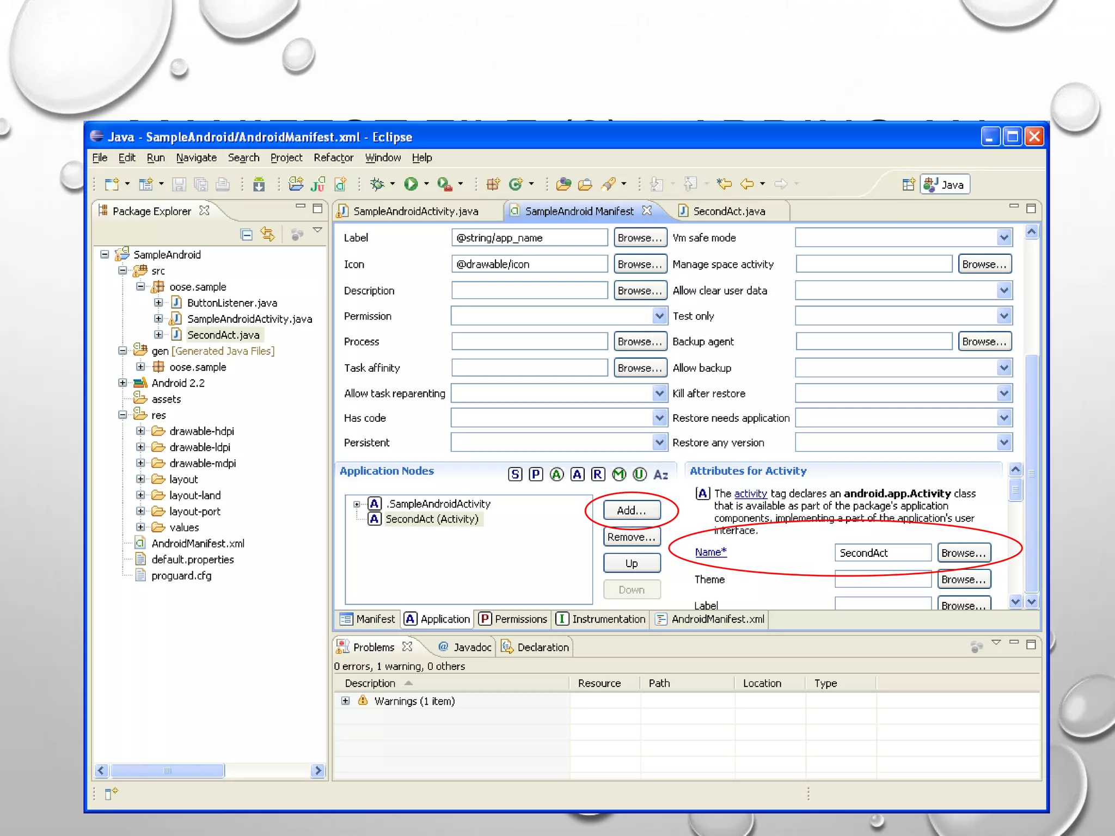1115x836 pixels.
Task: Click the M Meta Data filter icon
Action: (x=619, y=474)
